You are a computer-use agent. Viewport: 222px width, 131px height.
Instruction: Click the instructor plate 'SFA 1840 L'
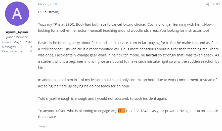click(142, 111)
